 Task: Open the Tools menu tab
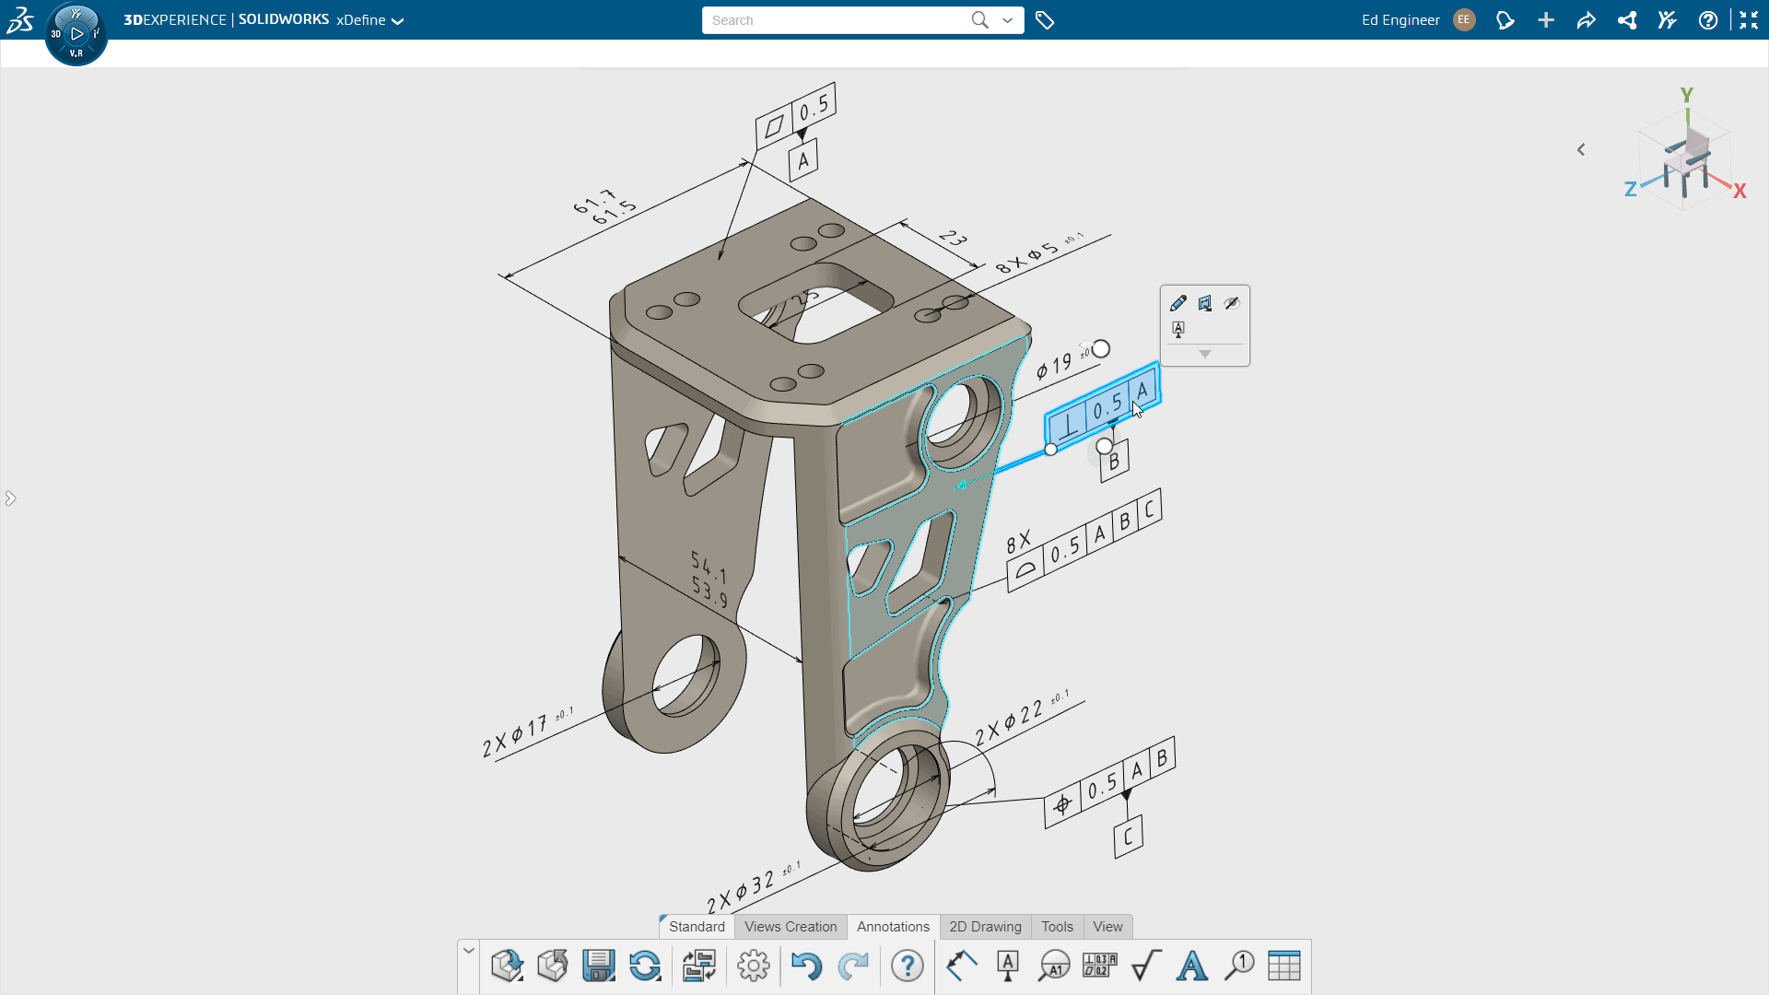pos(1056,926)
